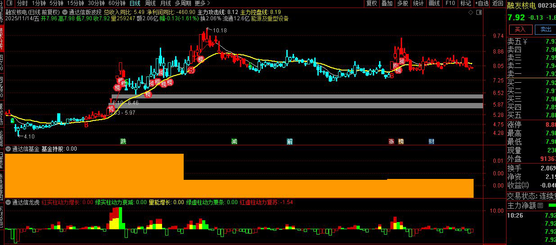
Task: Select the 5分钟 period tab
Action: tap(57, 3)
